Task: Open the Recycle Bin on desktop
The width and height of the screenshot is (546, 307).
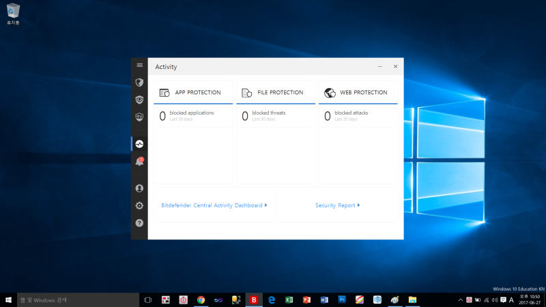Action: point(13,14)
